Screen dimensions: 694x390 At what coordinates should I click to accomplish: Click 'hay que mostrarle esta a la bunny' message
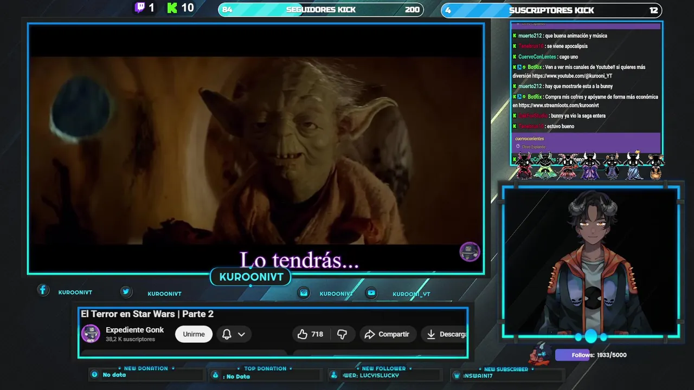click(579, 86)
